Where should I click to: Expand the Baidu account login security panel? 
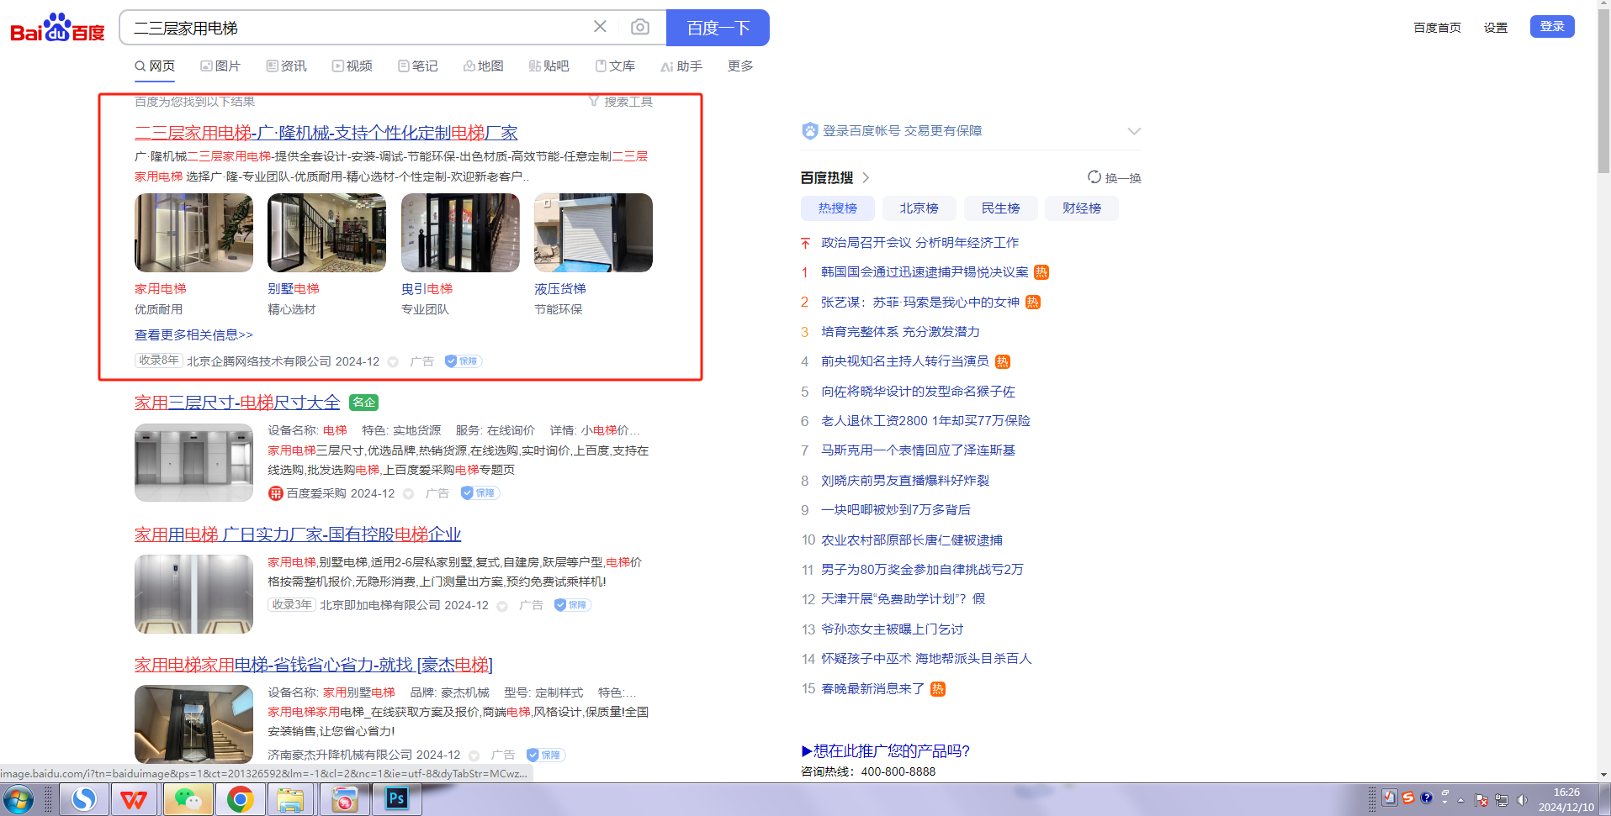click(1133, 131)
